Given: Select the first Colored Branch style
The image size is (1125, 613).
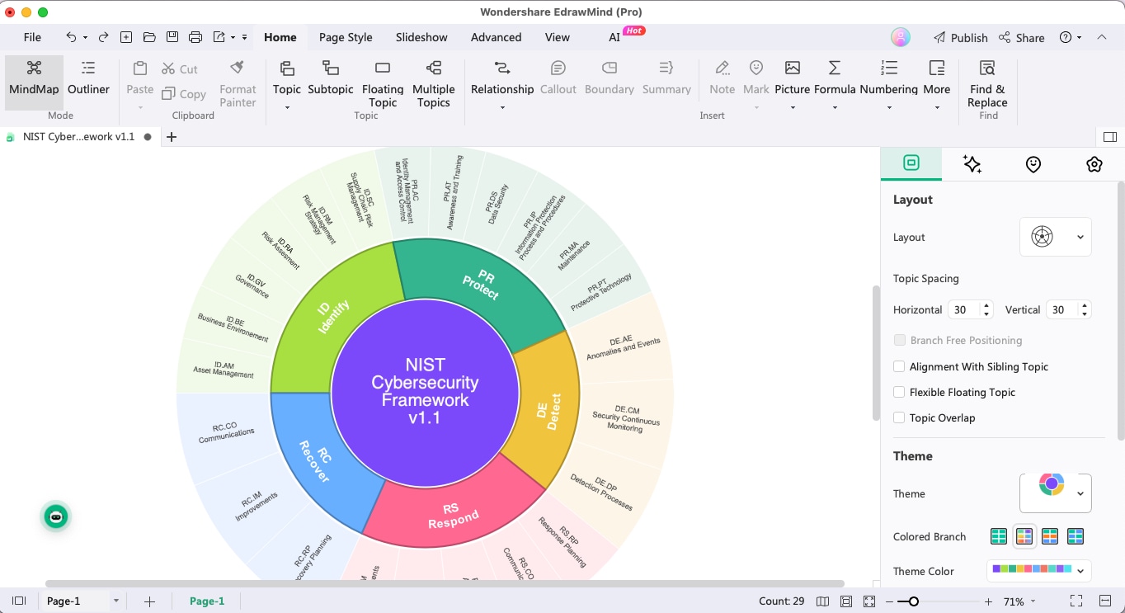Looking at the screenshot, I should click(998, 536).
